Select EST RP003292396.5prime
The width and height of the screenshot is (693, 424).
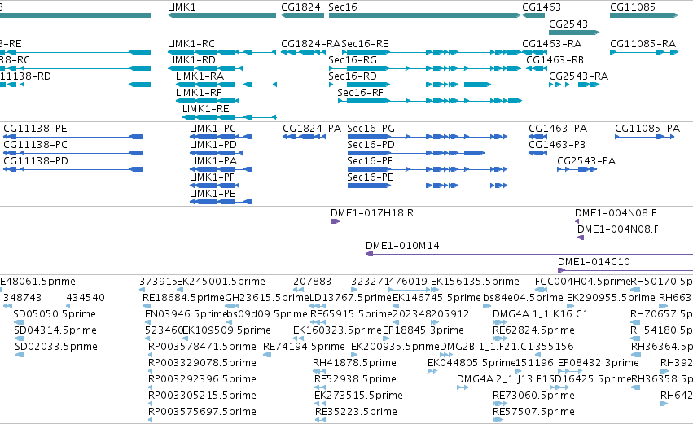pos(150,387)
